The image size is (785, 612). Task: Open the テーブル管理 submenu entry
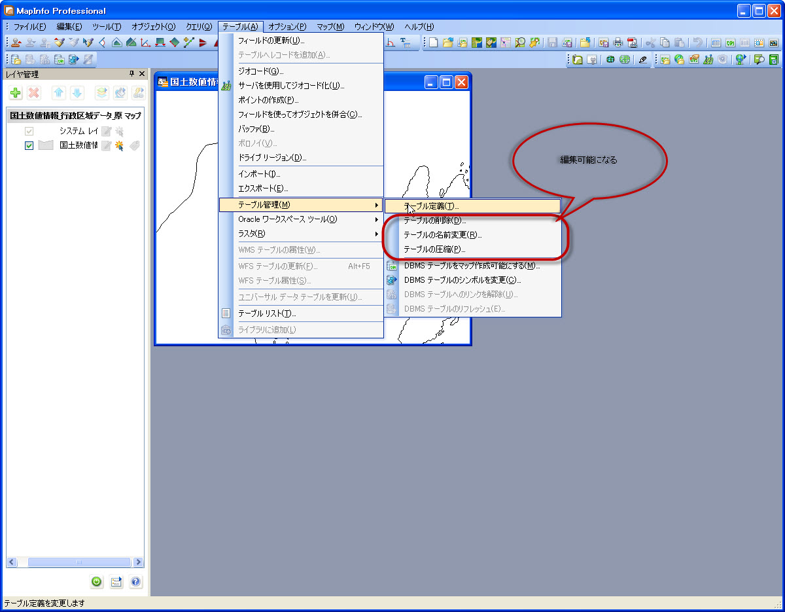(x=301, y=205)
